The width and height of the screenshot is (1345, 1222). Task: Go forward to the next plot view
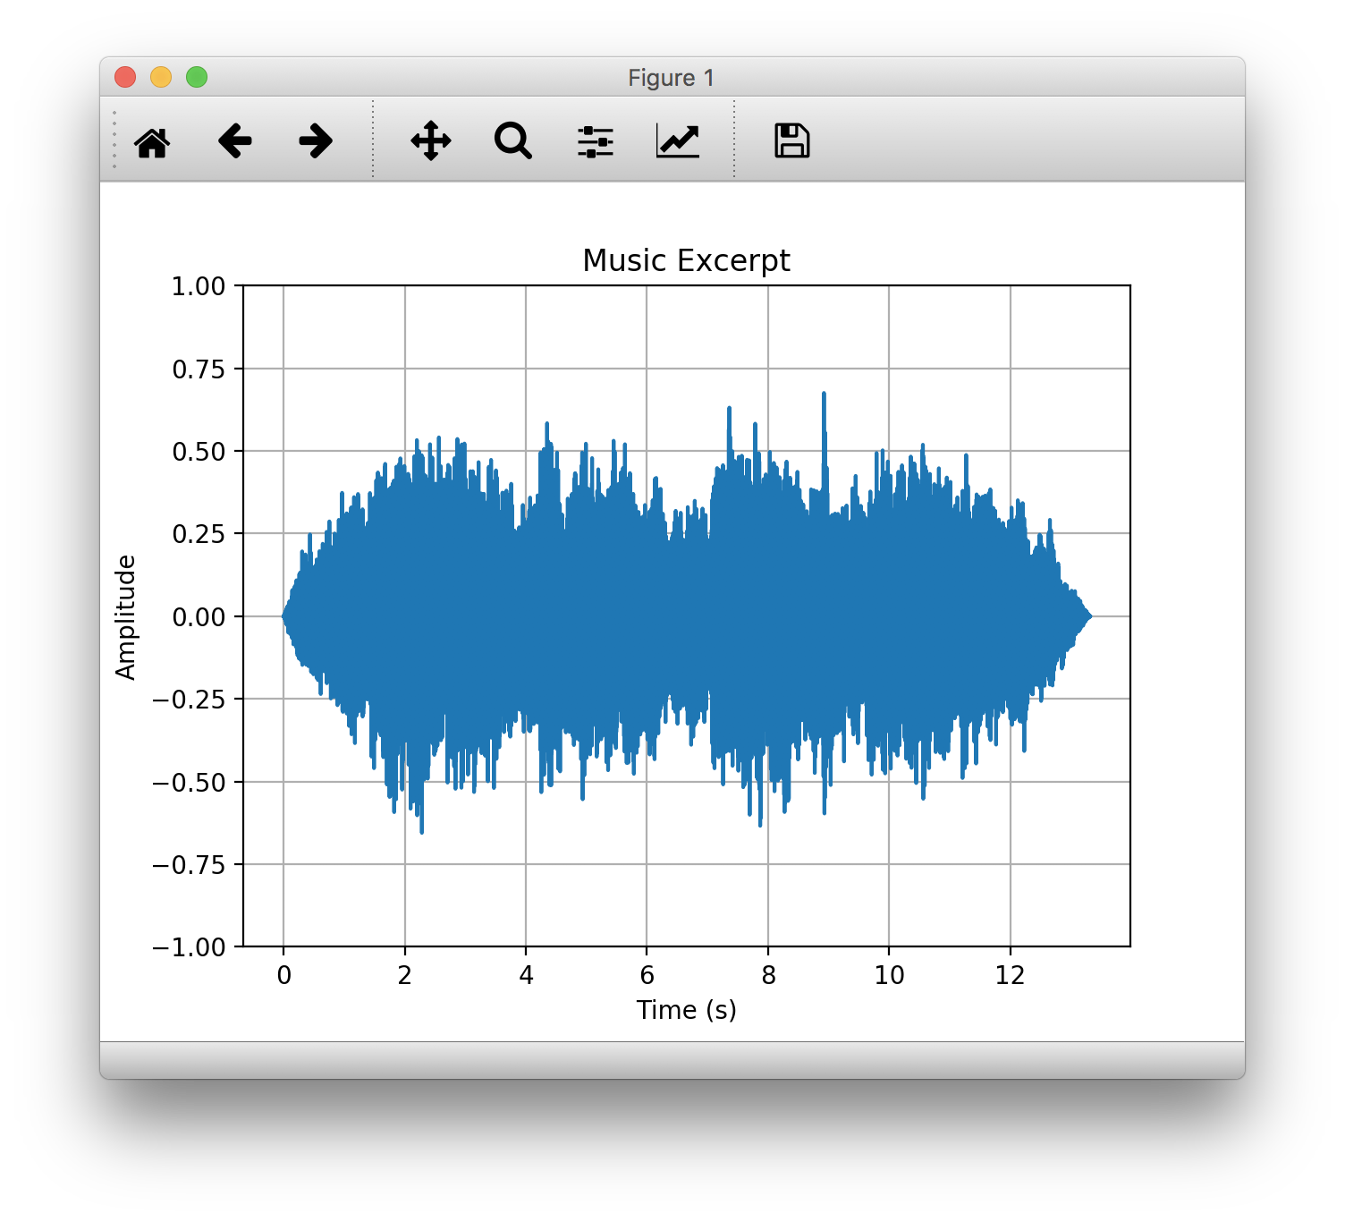tap(314, 140)
